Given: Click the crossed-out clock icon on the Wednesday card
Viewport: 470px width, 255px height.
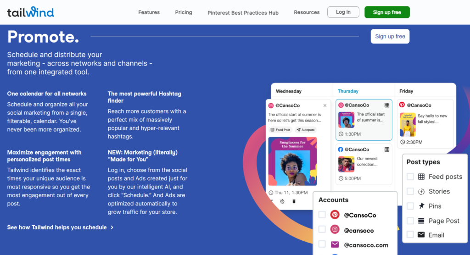Looking at the screenshot, I should click(x=282, y=201).
